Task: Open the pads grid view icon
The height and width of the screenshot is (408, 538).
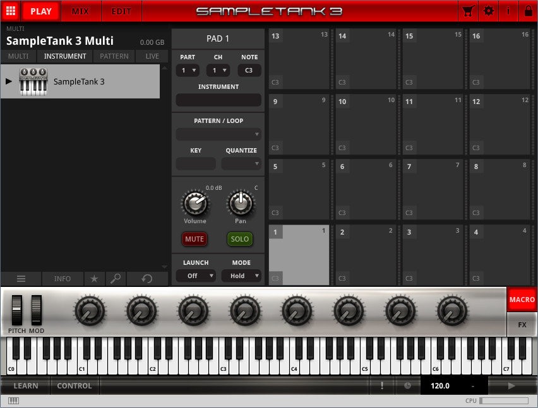Action: click(x=11, y=11)
